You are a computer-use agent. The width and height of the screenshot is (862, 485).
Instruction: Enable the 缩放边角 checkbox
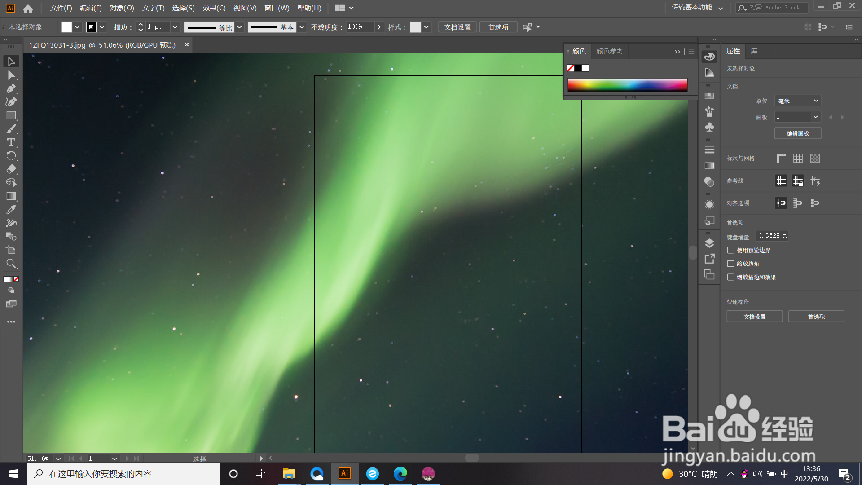pos(731,264)
